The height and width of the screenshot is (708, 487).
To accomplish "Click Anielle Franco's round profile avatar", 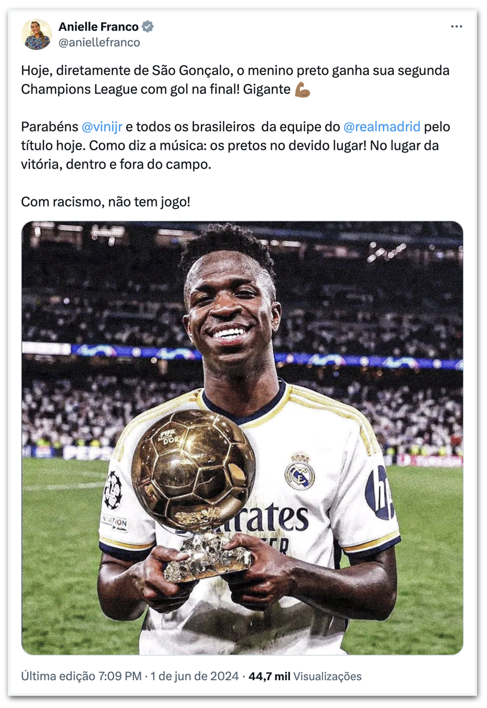I will tap(36, 34).
